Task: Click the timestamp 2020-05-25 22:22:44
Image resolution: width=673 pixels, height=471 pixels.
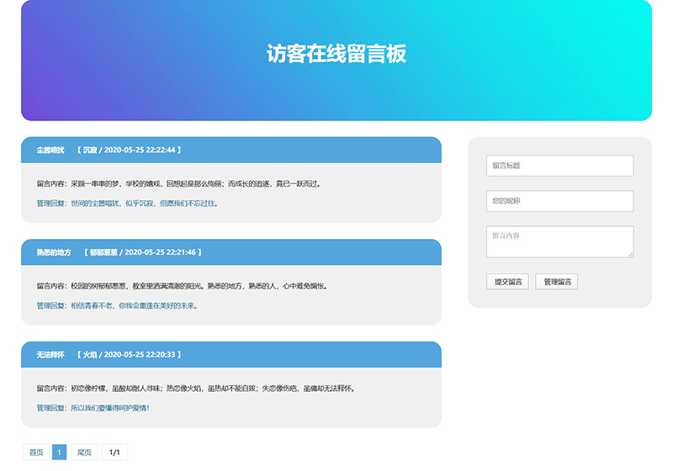Action: tap(140, 150)
